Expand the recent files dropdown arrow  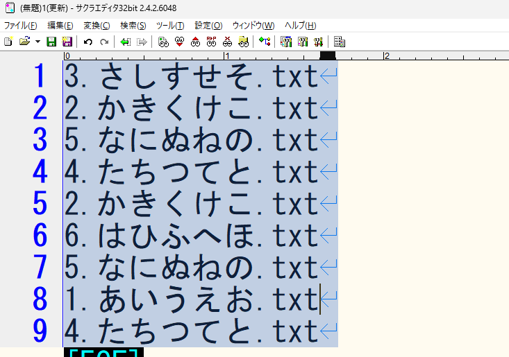[37, 42]
